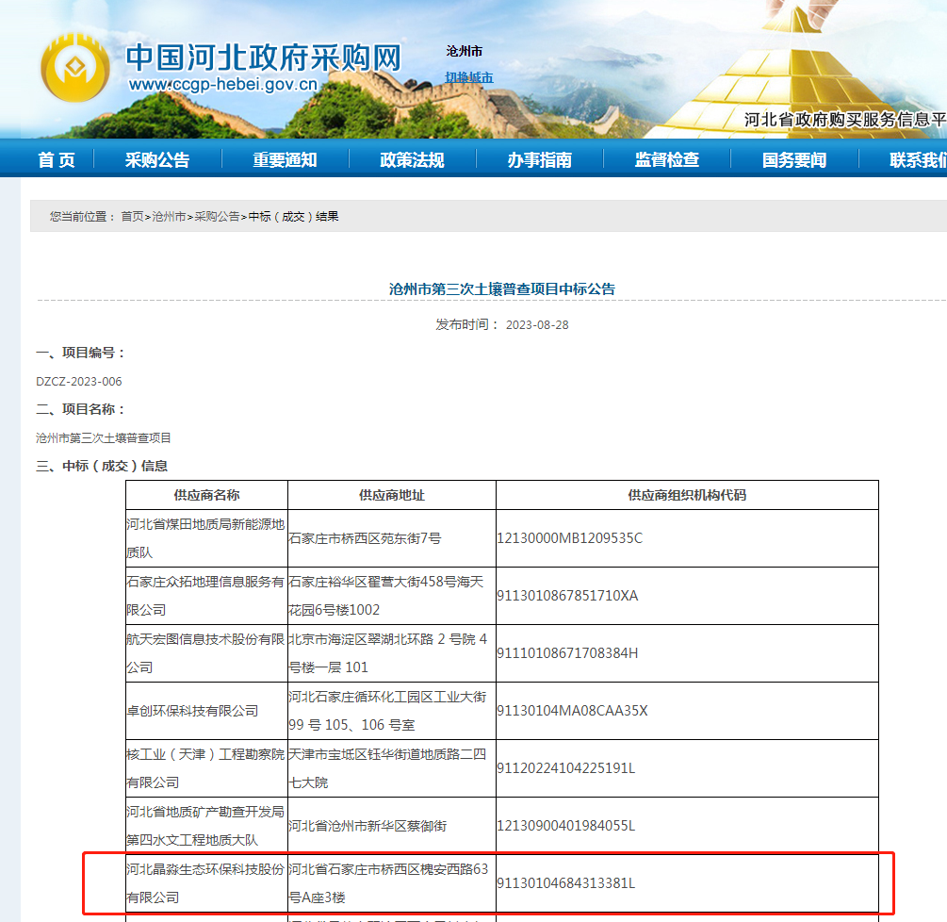Image resolution: width=947 pixels, height=922 pixels.
Task: Open the 首页 navigation menu item
Action: 57,159
